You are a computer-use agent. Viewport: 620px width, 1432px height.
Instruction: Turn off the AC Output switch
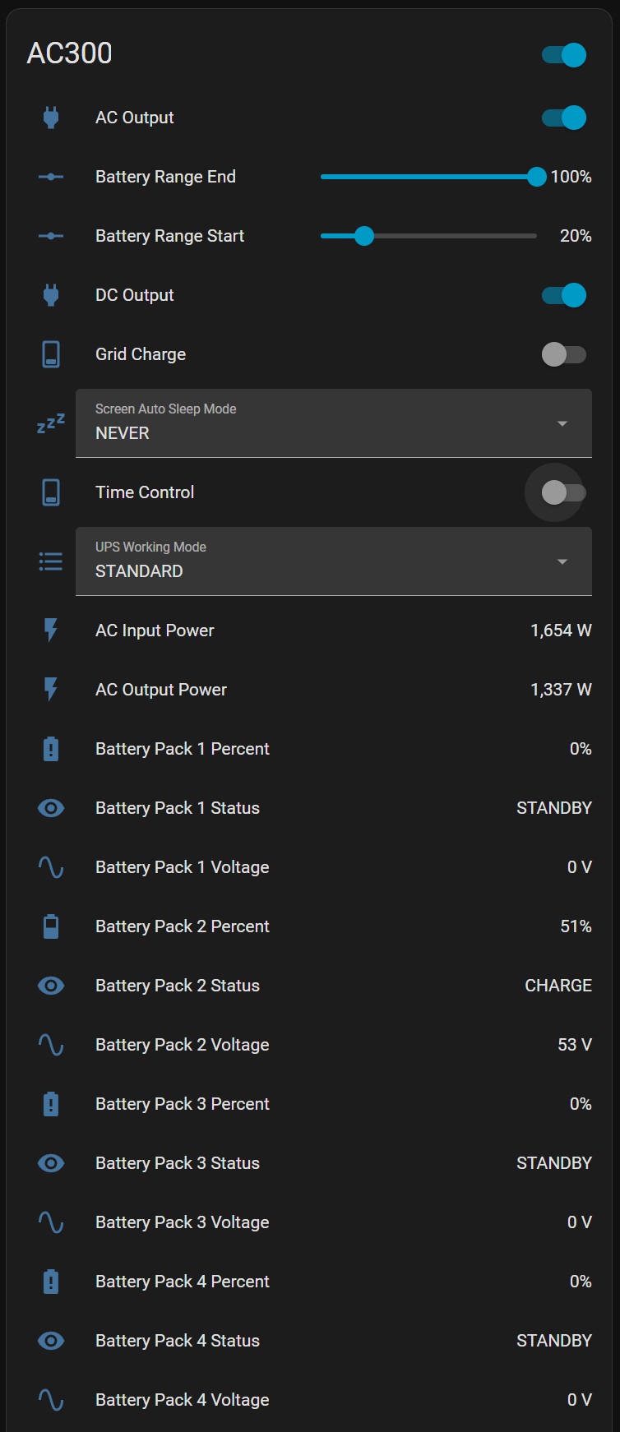(x=564, y=118)
